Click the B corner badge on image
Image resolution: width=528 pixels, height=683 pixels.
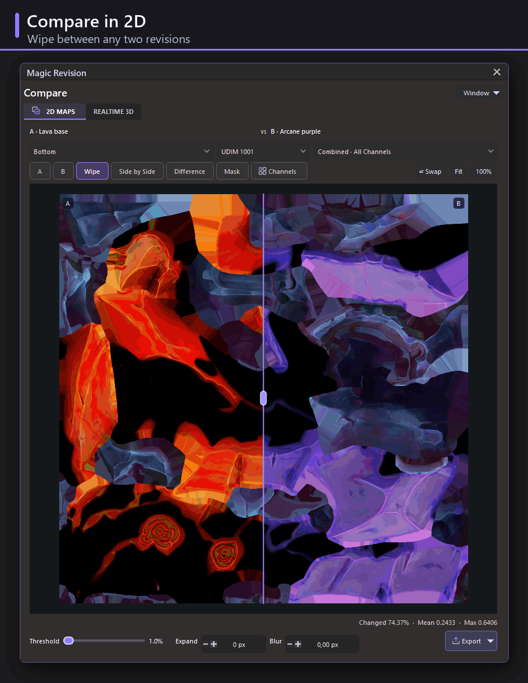pyautogui.click(x=458, y=203)
